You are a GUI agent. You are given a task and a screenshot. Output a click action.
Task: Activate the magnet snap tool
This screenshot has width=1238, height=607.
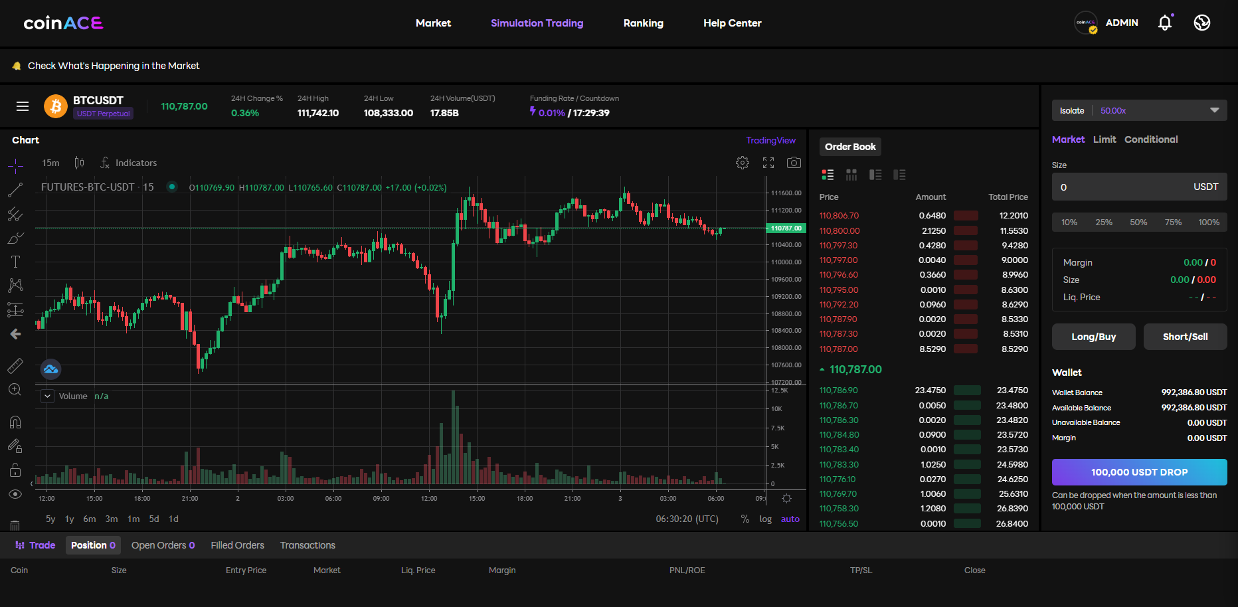pyautogui.click(x=16, y=422)
